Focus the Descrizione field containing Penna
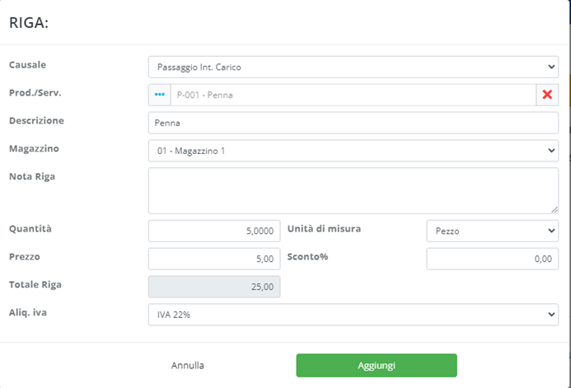 pyautogui.click(x=353, y=123)
